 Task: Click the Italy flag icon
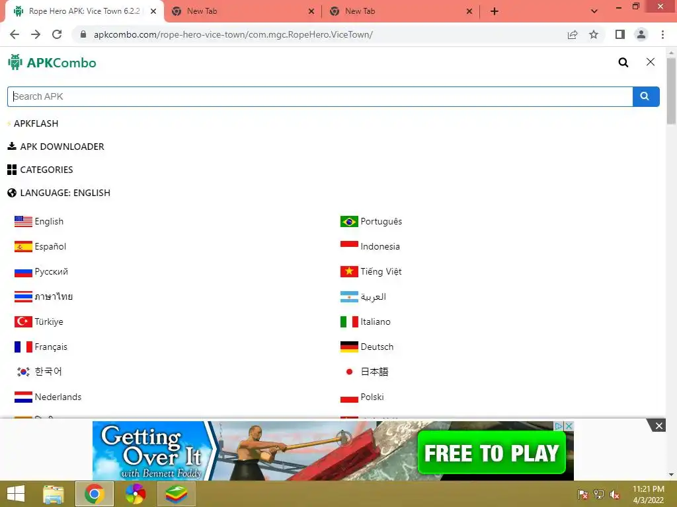[x=349, y=321]
